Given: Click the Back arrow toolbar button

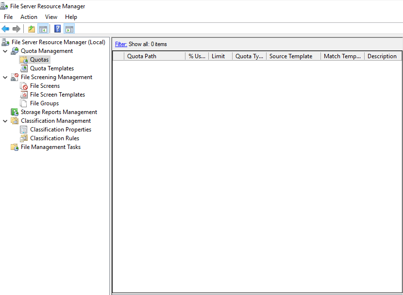Looking at the screenshot, I should (5, 29).
